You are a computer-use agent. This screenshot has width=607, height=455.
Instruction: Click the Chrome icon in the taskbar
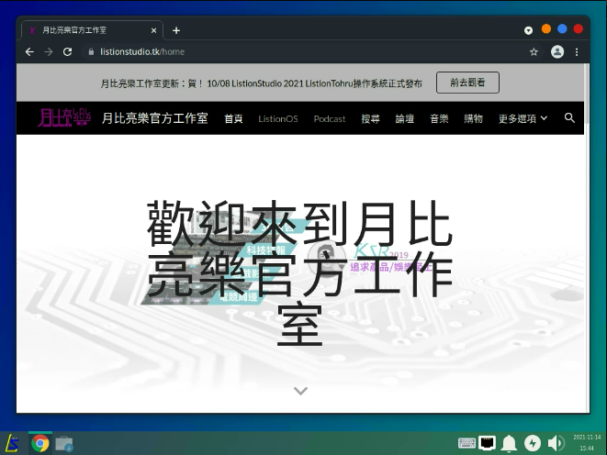pos(39,443)
